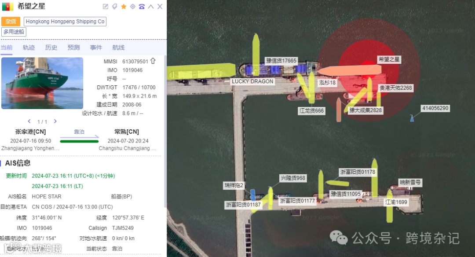This screenshot has width=475, height=257.
Task: Click the 浙富阳货01178 map label
Action: pos(358,172)
